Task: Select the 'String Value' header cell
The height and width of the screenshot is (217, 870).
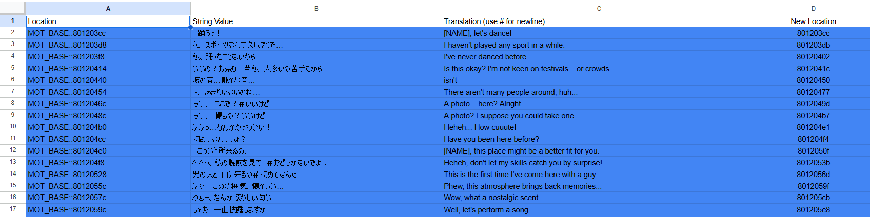Action: pos(316,21)
